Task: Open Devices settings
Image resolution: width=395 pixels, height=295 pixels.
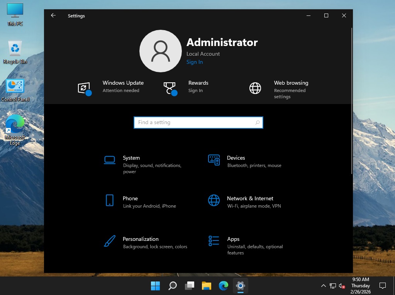Action: [236, 158]
